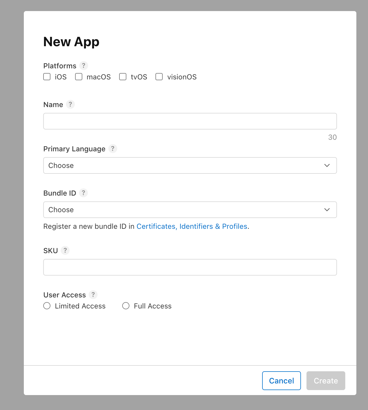Open the SKU help question mark
This screenshot has width=368, height=410.
click(x=65, y=250)
